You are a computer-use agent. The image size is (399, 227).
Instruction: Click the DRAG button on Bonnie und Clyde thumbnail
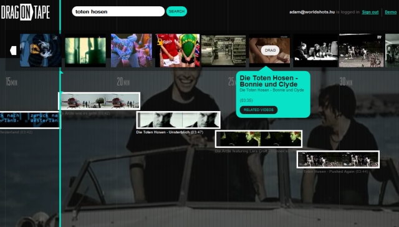pyautogui.click(x=270, y=50)
